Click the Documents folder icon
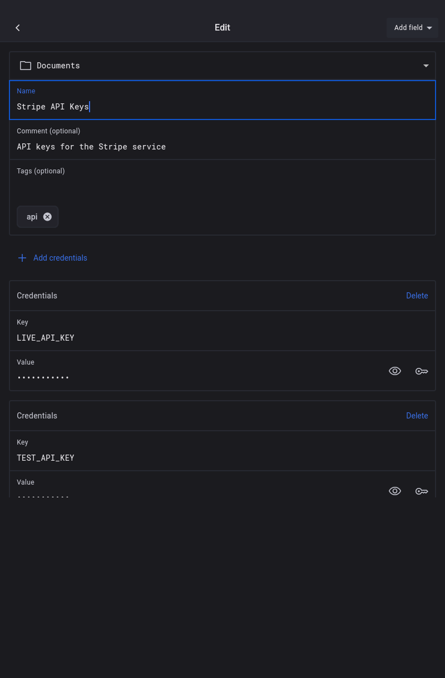Image resolution: width=445 pixels, height=678 pixels. [x=26, y=66]
